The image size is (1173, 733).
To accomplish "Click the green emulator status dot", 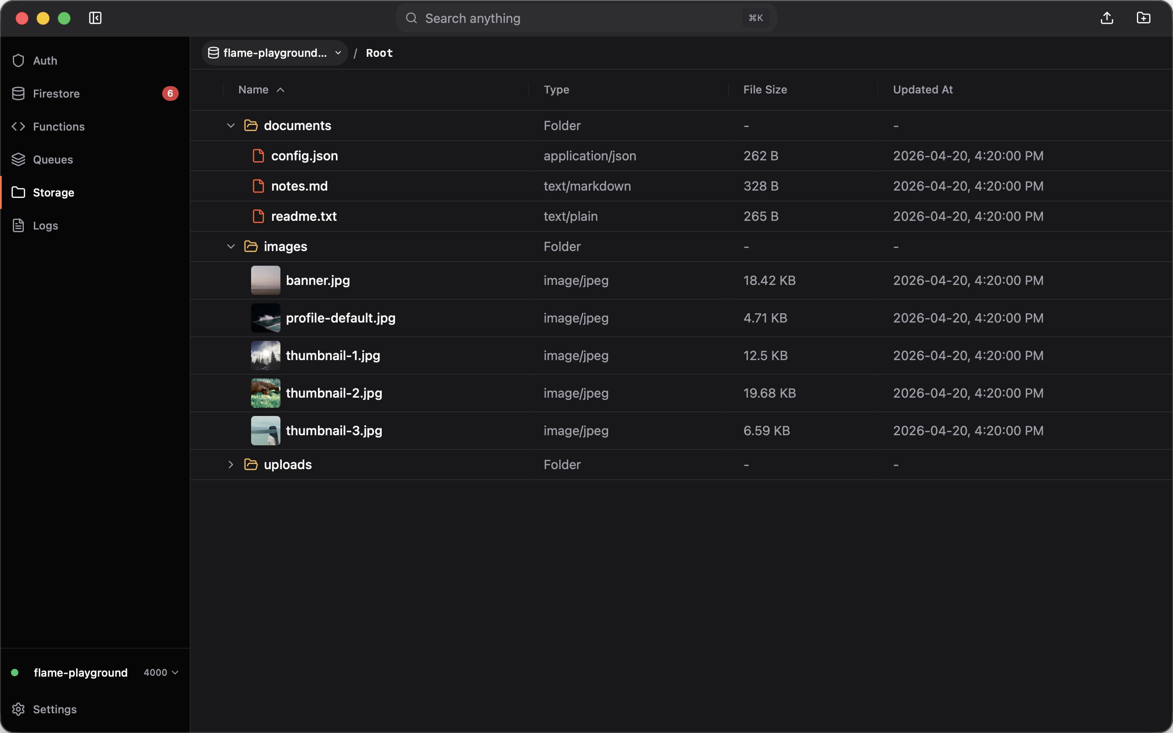I will (15, 673).
